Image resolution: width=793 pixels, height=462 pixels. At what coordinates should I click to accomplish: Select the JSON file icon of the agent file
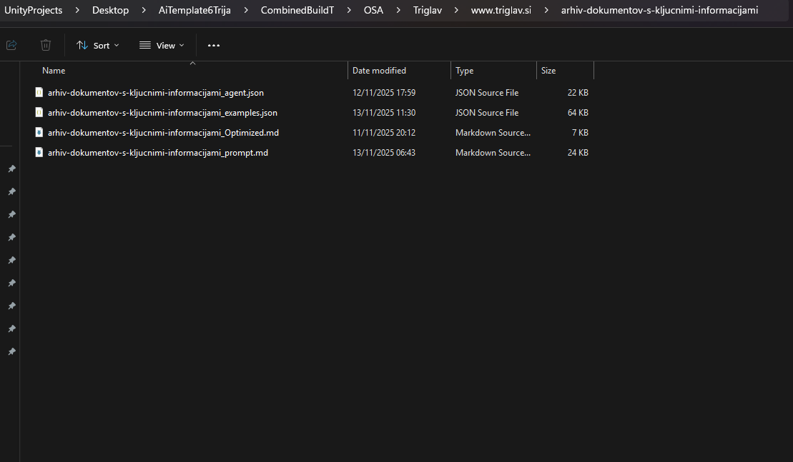pyautogui.click(x=39, y=92)
